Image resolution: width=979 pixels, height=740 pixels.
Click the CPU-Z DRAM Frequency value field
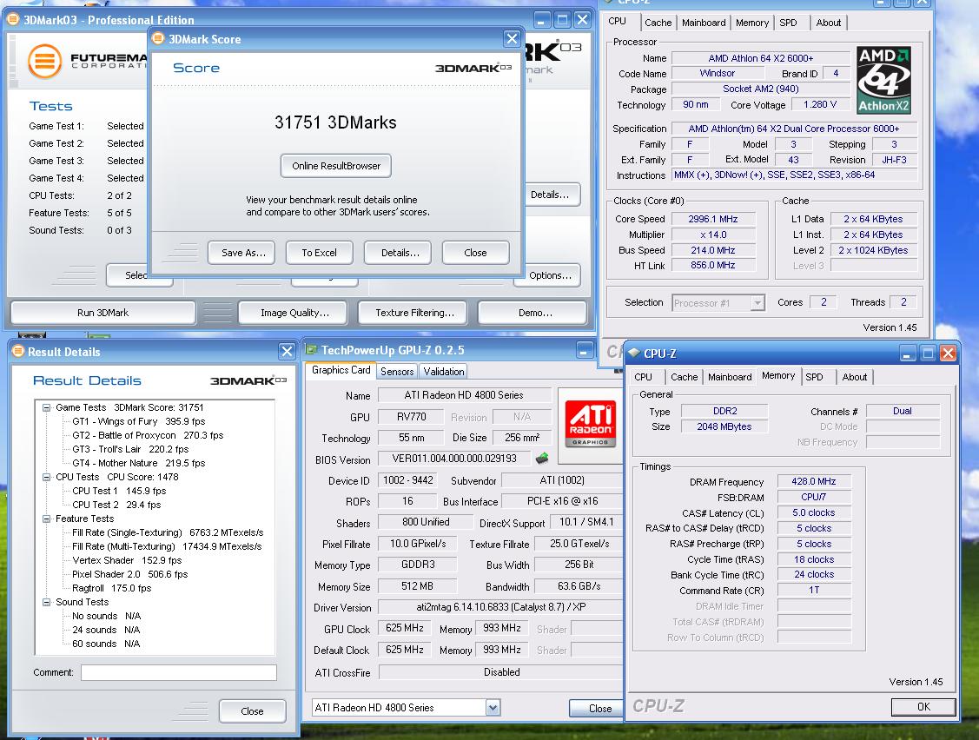pos(814,481)
